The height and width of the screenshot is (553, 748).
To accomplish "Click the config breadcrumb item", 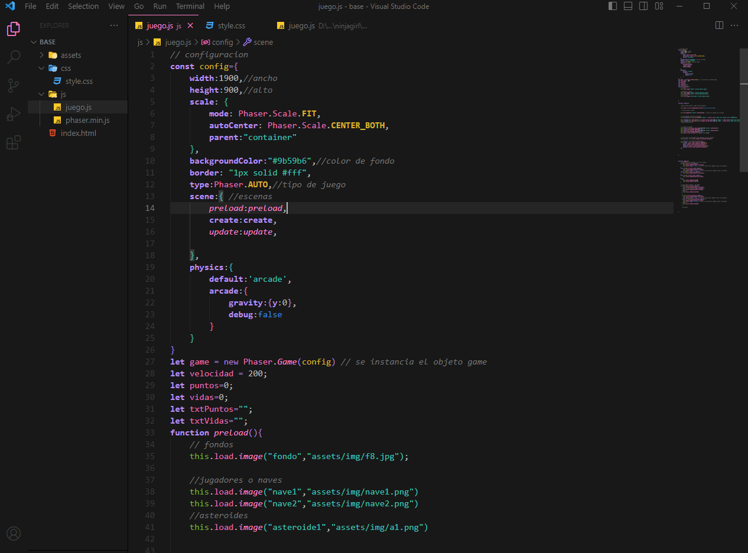I will coord(222,42).
